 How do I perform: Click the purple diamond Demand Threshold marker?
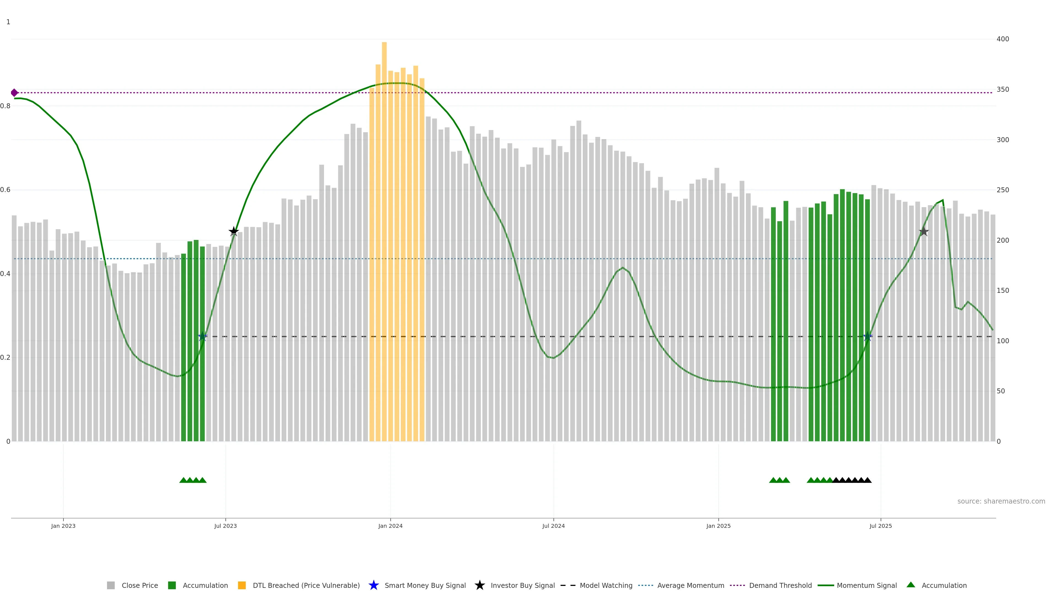coord(14,93)
